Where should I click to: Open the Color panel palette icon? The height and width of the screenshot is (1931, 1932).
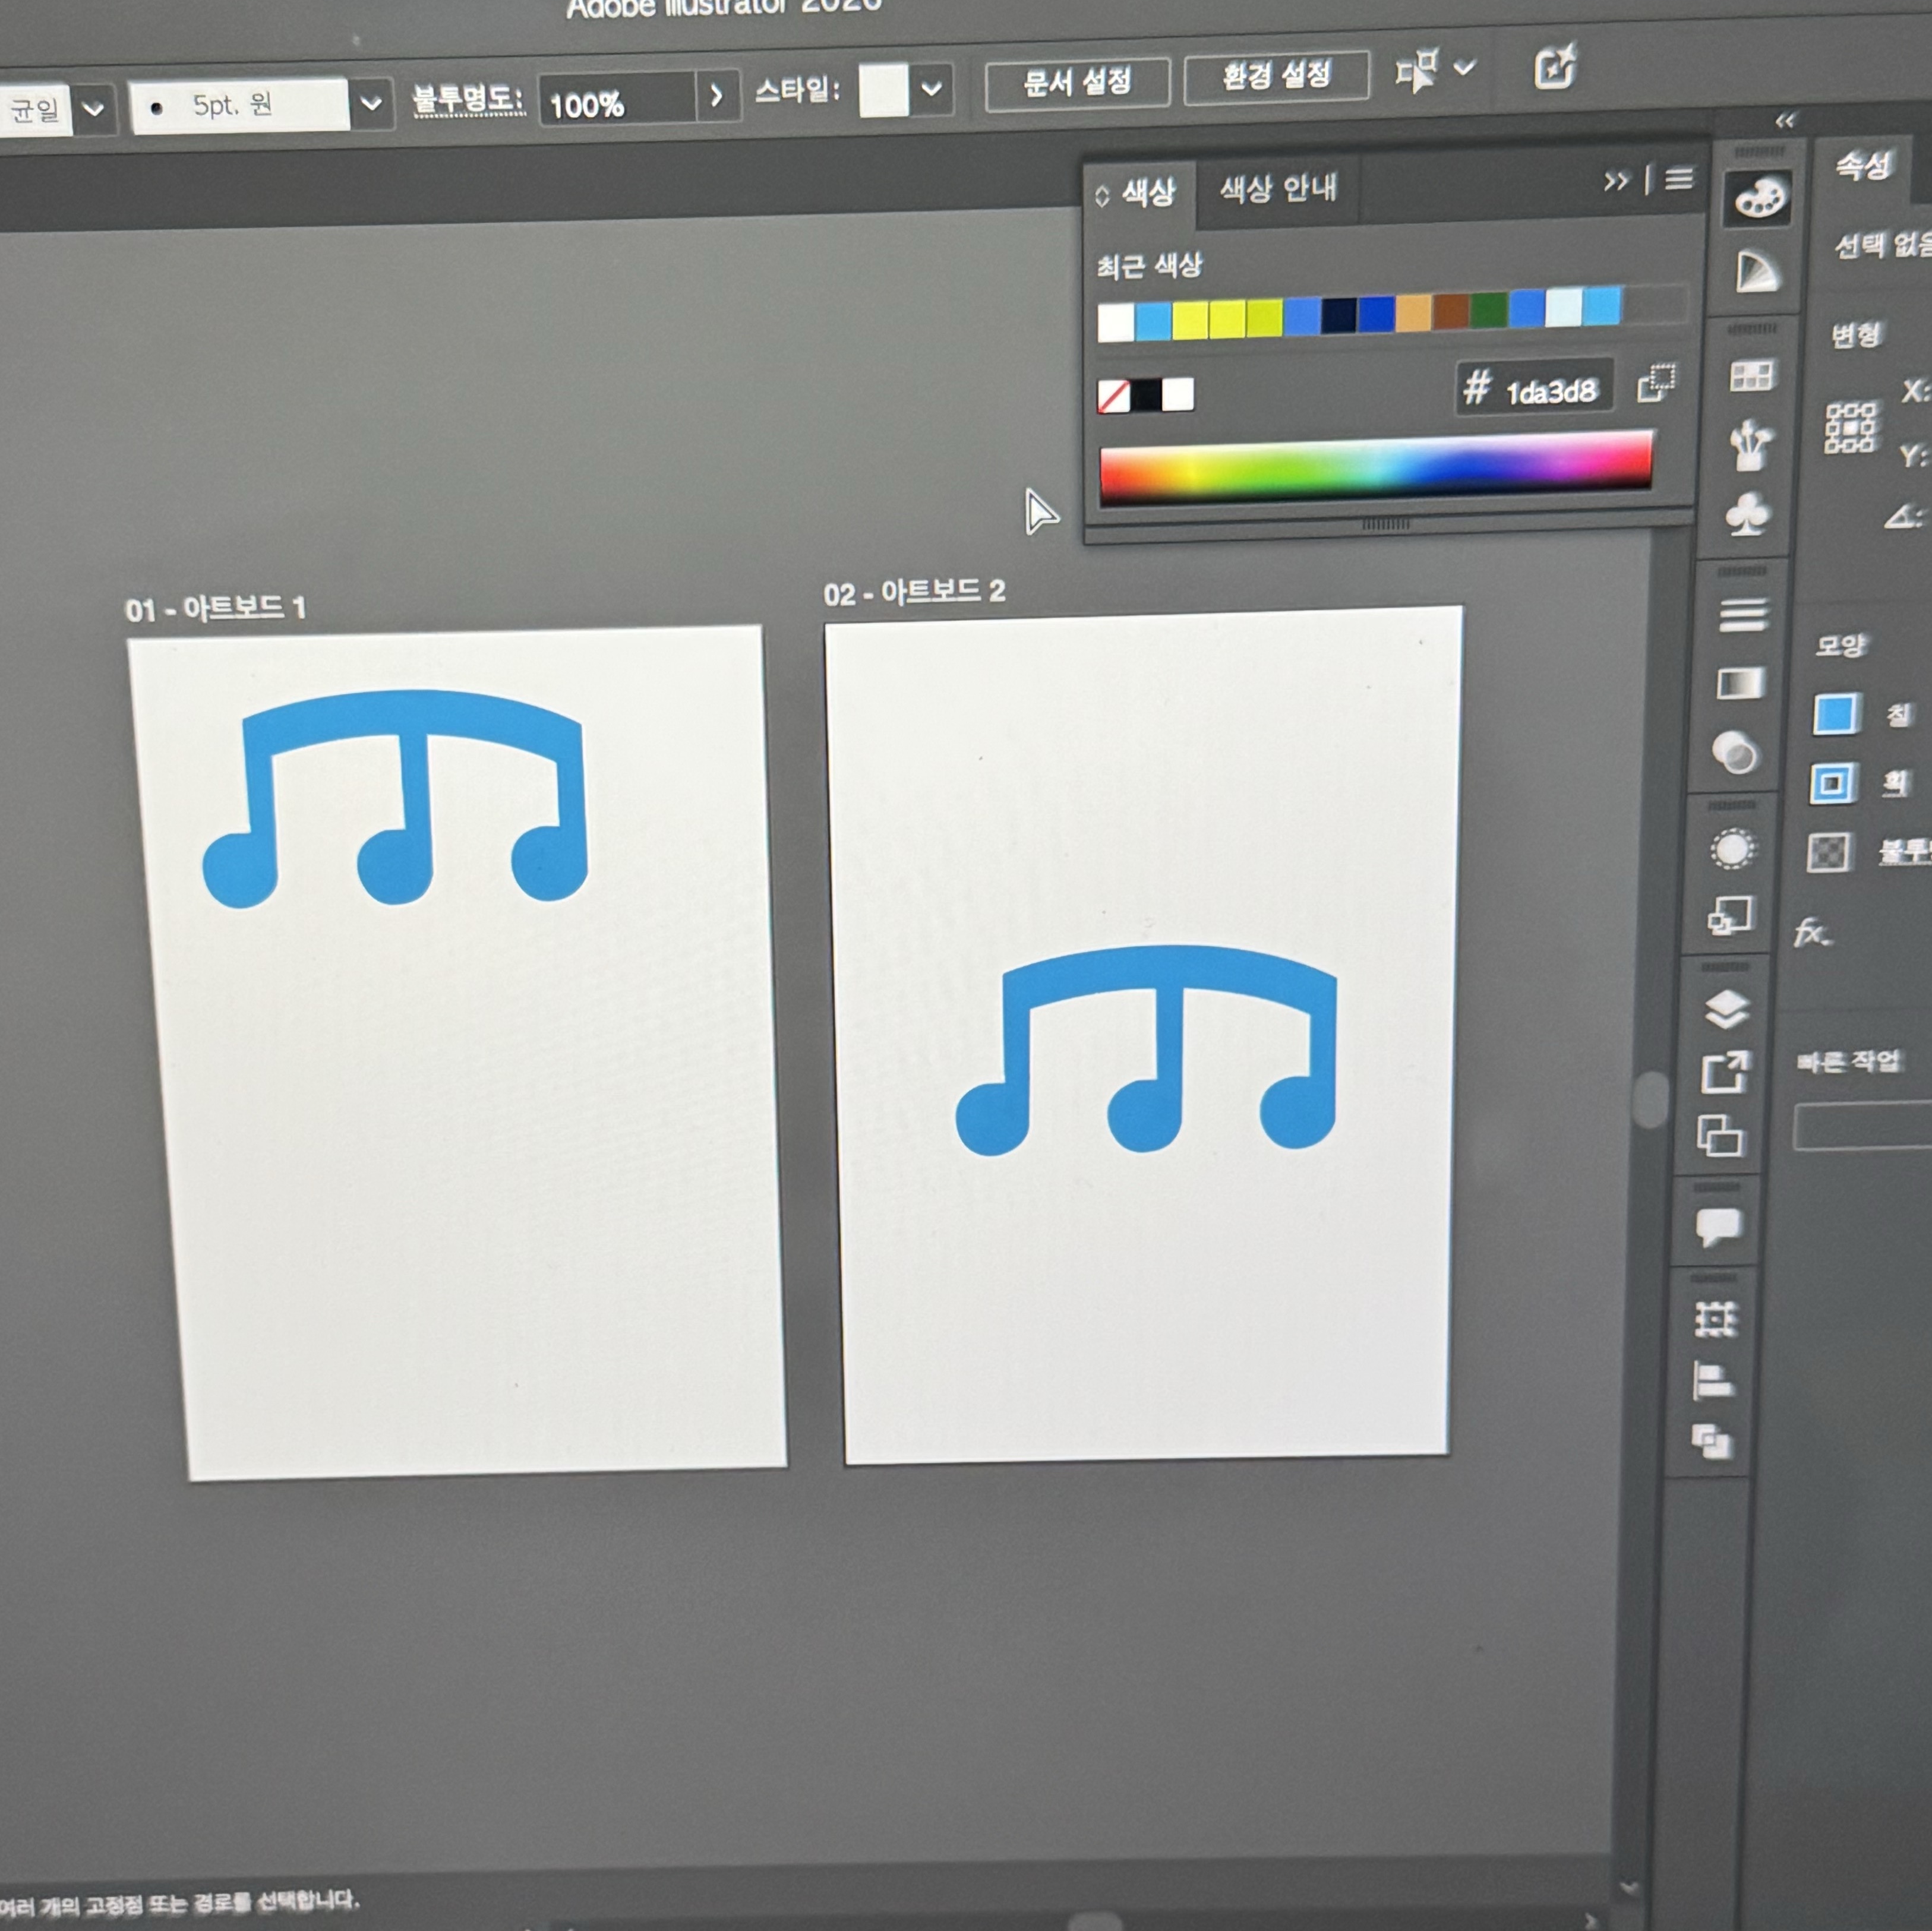1758,197
